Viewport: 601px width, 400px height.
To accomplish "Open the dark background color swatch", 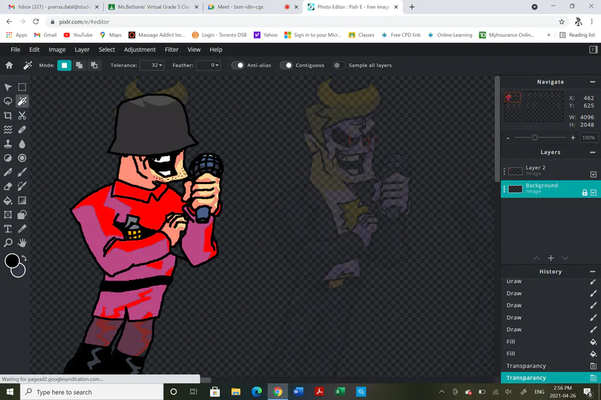I will pos(19,272).
